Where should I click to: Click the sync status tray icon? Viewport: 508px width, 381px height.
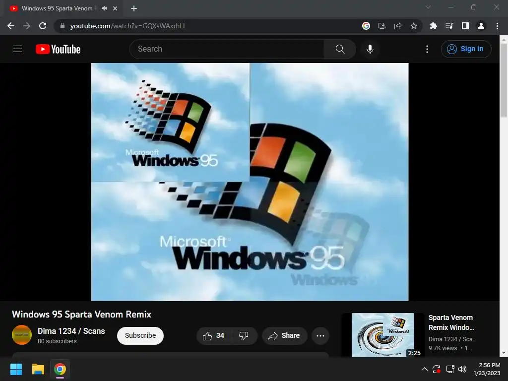click(437, 369)
